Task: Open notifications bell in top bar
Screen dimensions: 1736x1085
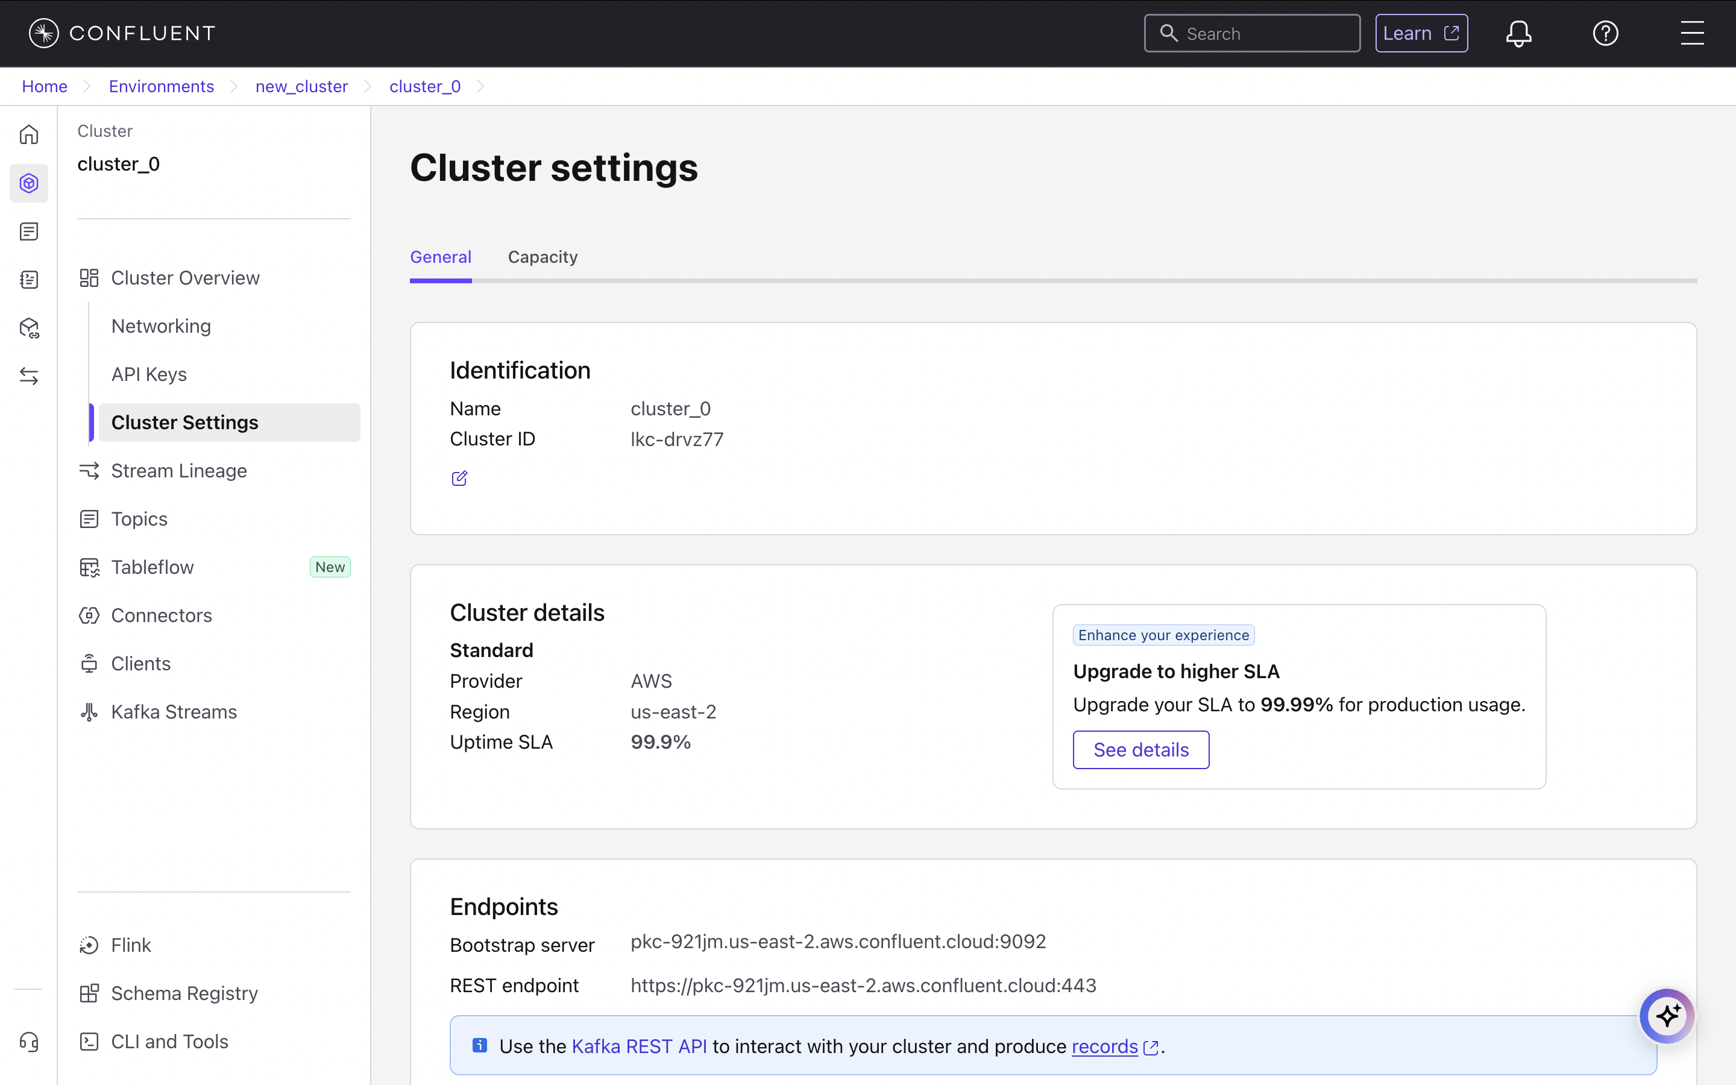Action: point(1518,33)
